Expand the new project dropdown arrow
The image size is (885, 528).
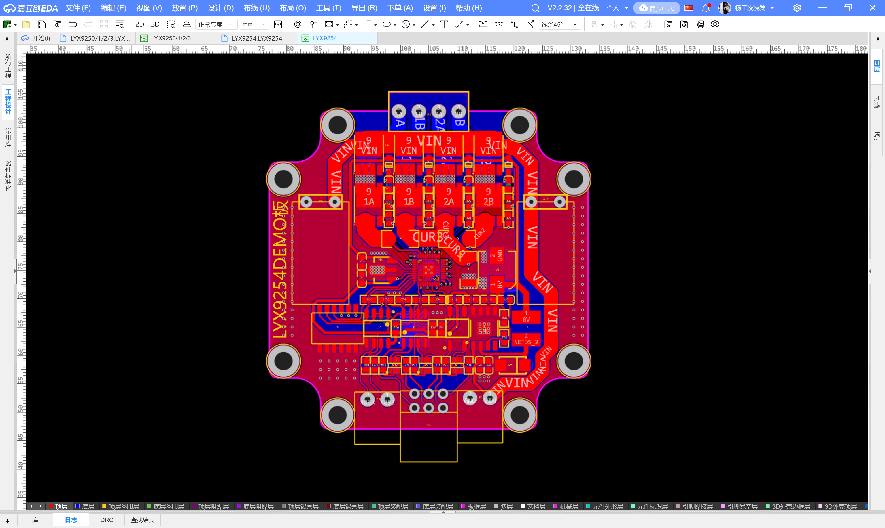click(15, 24)
